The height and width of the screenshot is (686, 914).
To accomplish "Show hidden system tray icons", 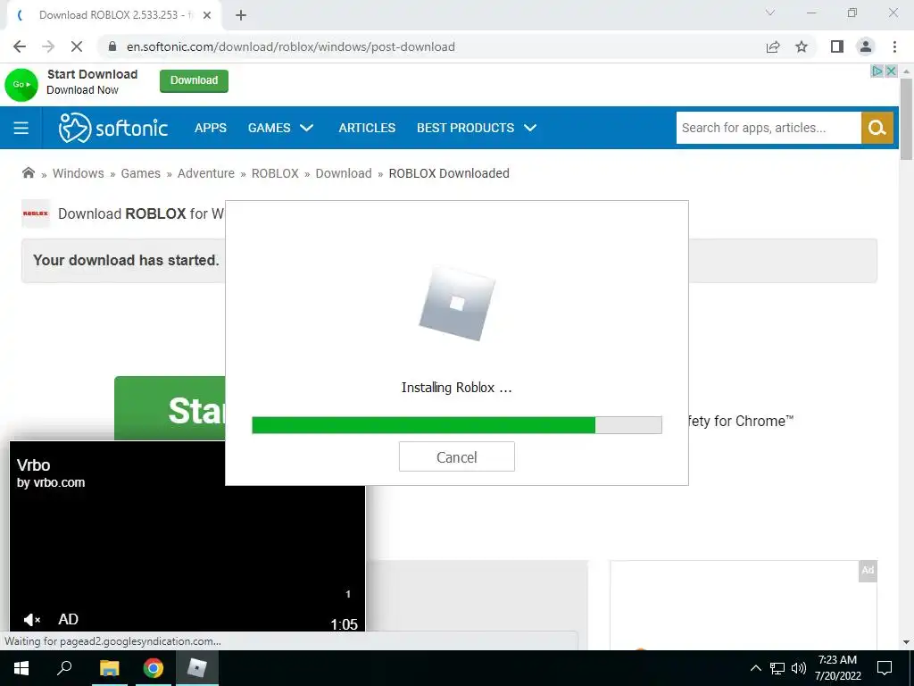I will tap(755, 668).
